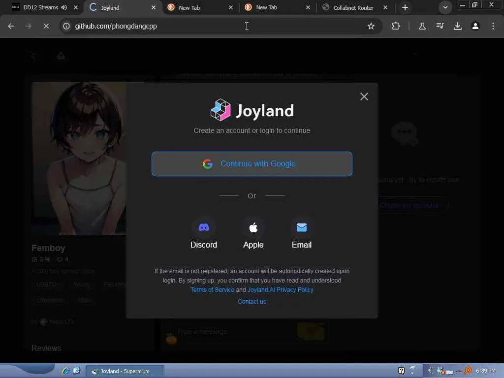Close the Joyland login dialog
The height and width of the screenshot is (378, 504).
pyautogui.click(x=364, y=96)
